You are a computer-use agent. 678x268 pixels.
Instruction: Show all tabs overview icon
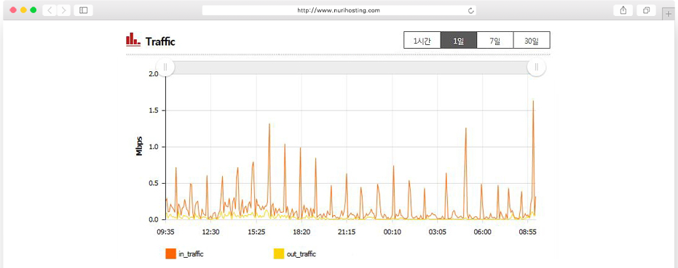(646, 10)
